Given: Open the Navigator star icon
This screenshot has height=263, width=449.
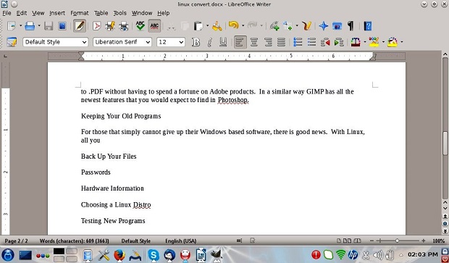Looking at the screenshot, I should coord(324,26).
